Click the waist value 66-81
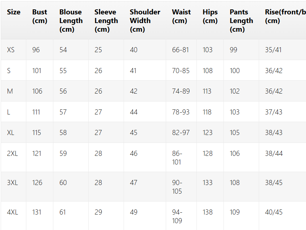This screenshot has height=230, width=306. [180, 50]
